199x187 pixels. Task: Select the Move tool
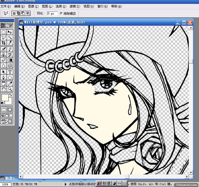tap(10, 32)
